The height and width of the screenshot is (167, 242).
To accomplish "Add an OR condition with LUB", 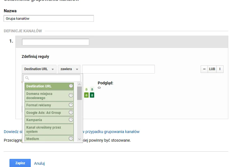I will [212, 69].
